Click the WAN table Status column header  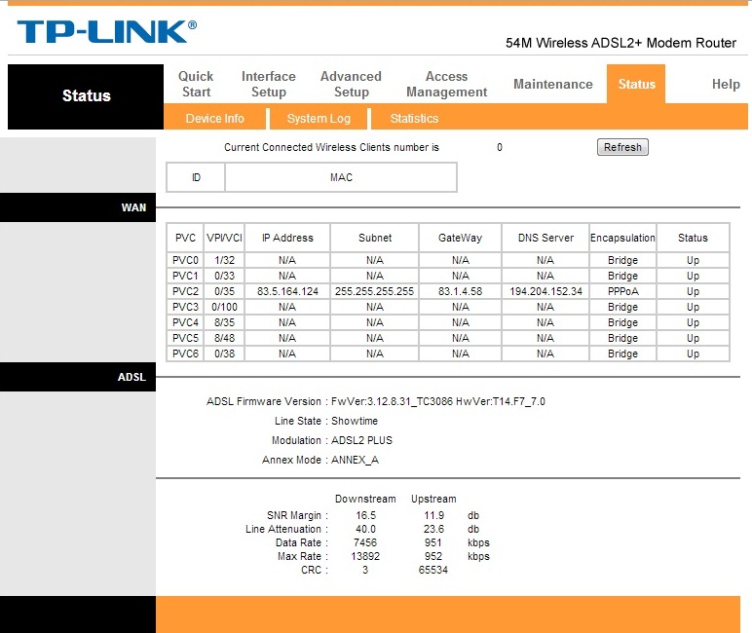[693, 238]
